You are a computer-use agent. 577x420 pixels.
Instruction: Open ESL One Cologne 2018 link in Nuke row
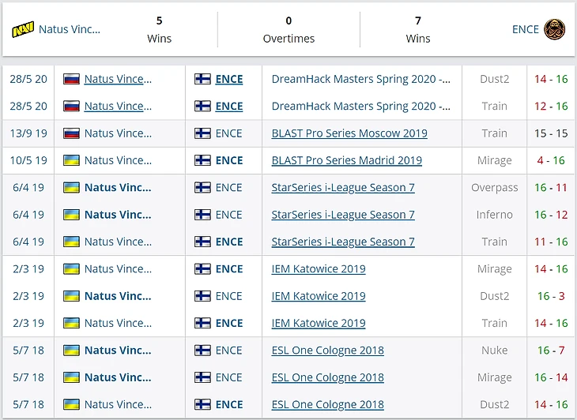(x=327, y=351)
